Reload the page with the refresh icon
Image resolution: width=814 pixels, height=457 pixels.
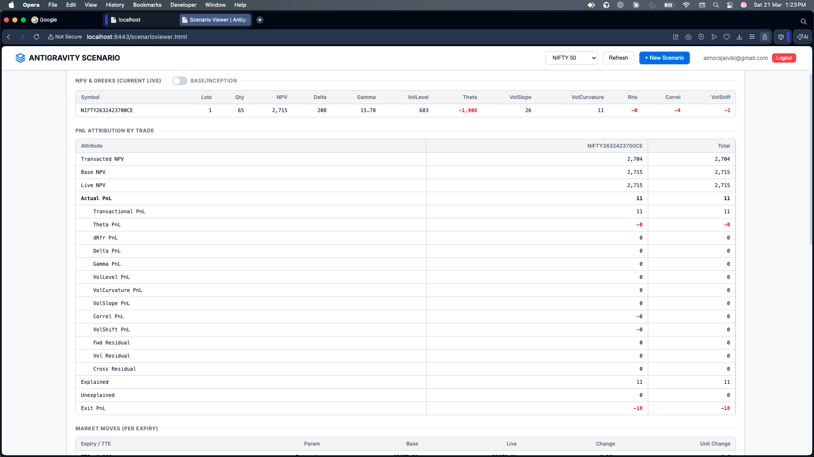[x=36, y=37]
